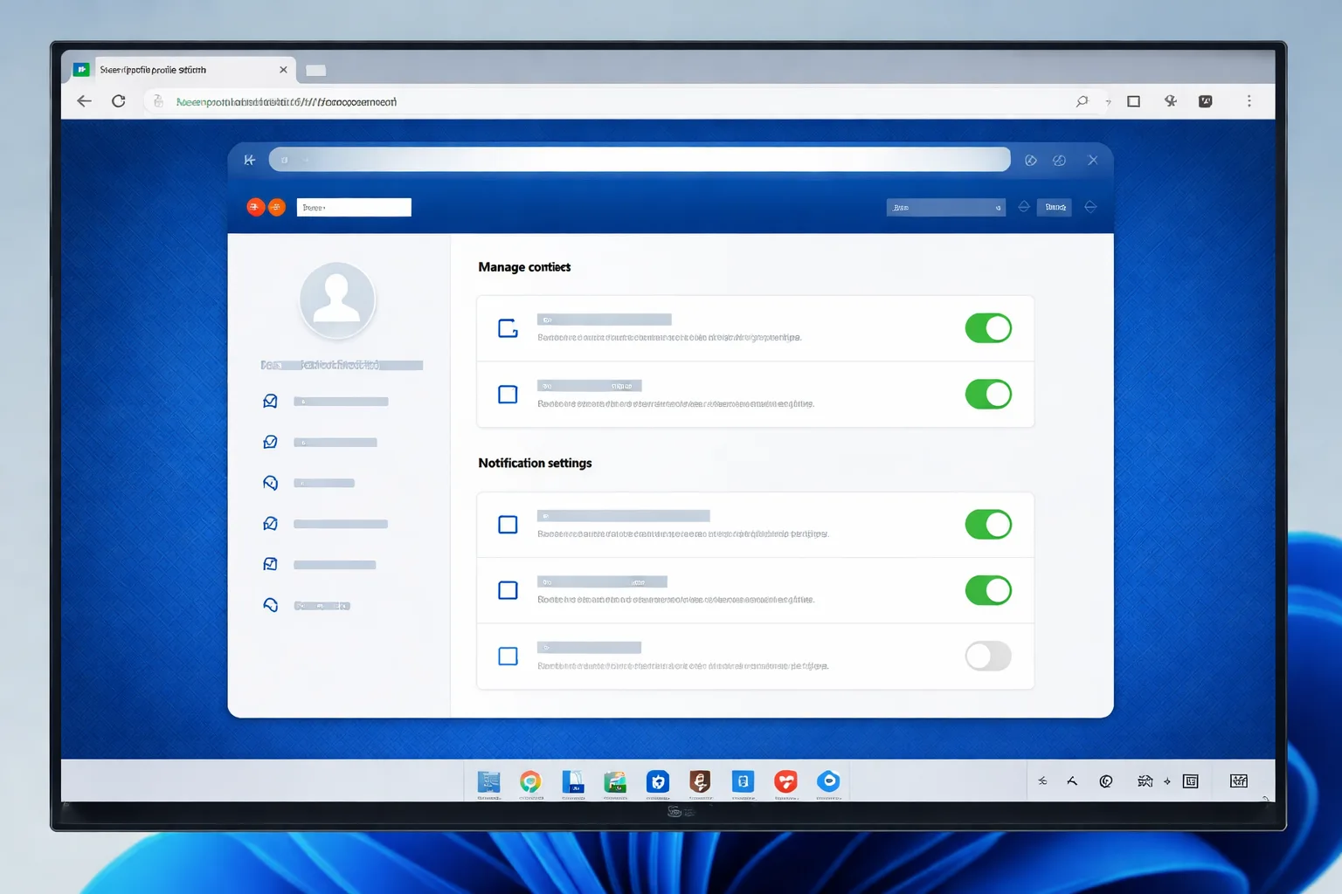Click the "Notification settings" heading
1342x894 pixels.
(535, 463)
